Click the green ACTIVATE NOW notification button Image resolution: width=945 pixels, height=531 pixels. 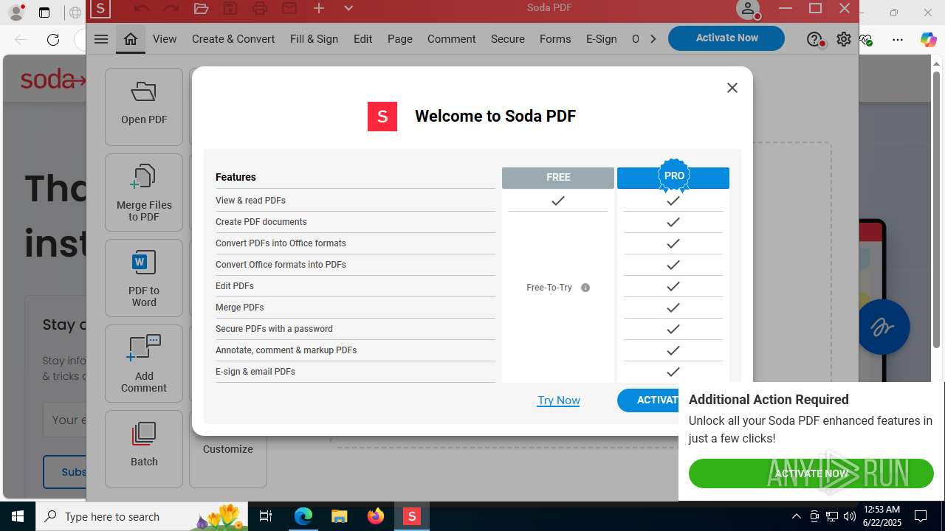811,473
